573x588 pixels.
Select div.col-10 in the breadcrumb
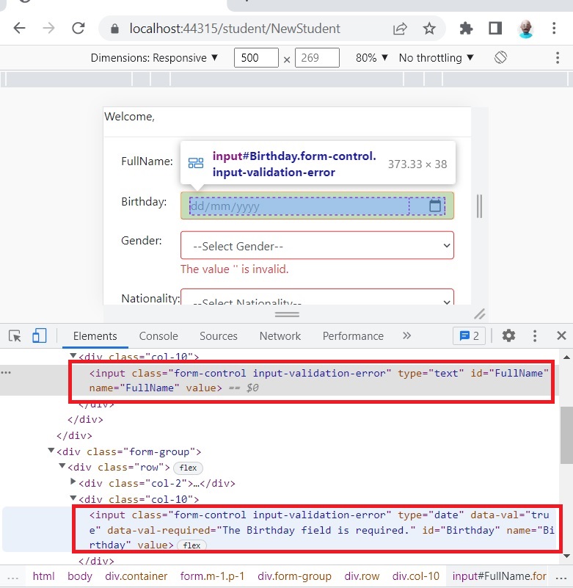pyautogui.click(x=416, y=576)
